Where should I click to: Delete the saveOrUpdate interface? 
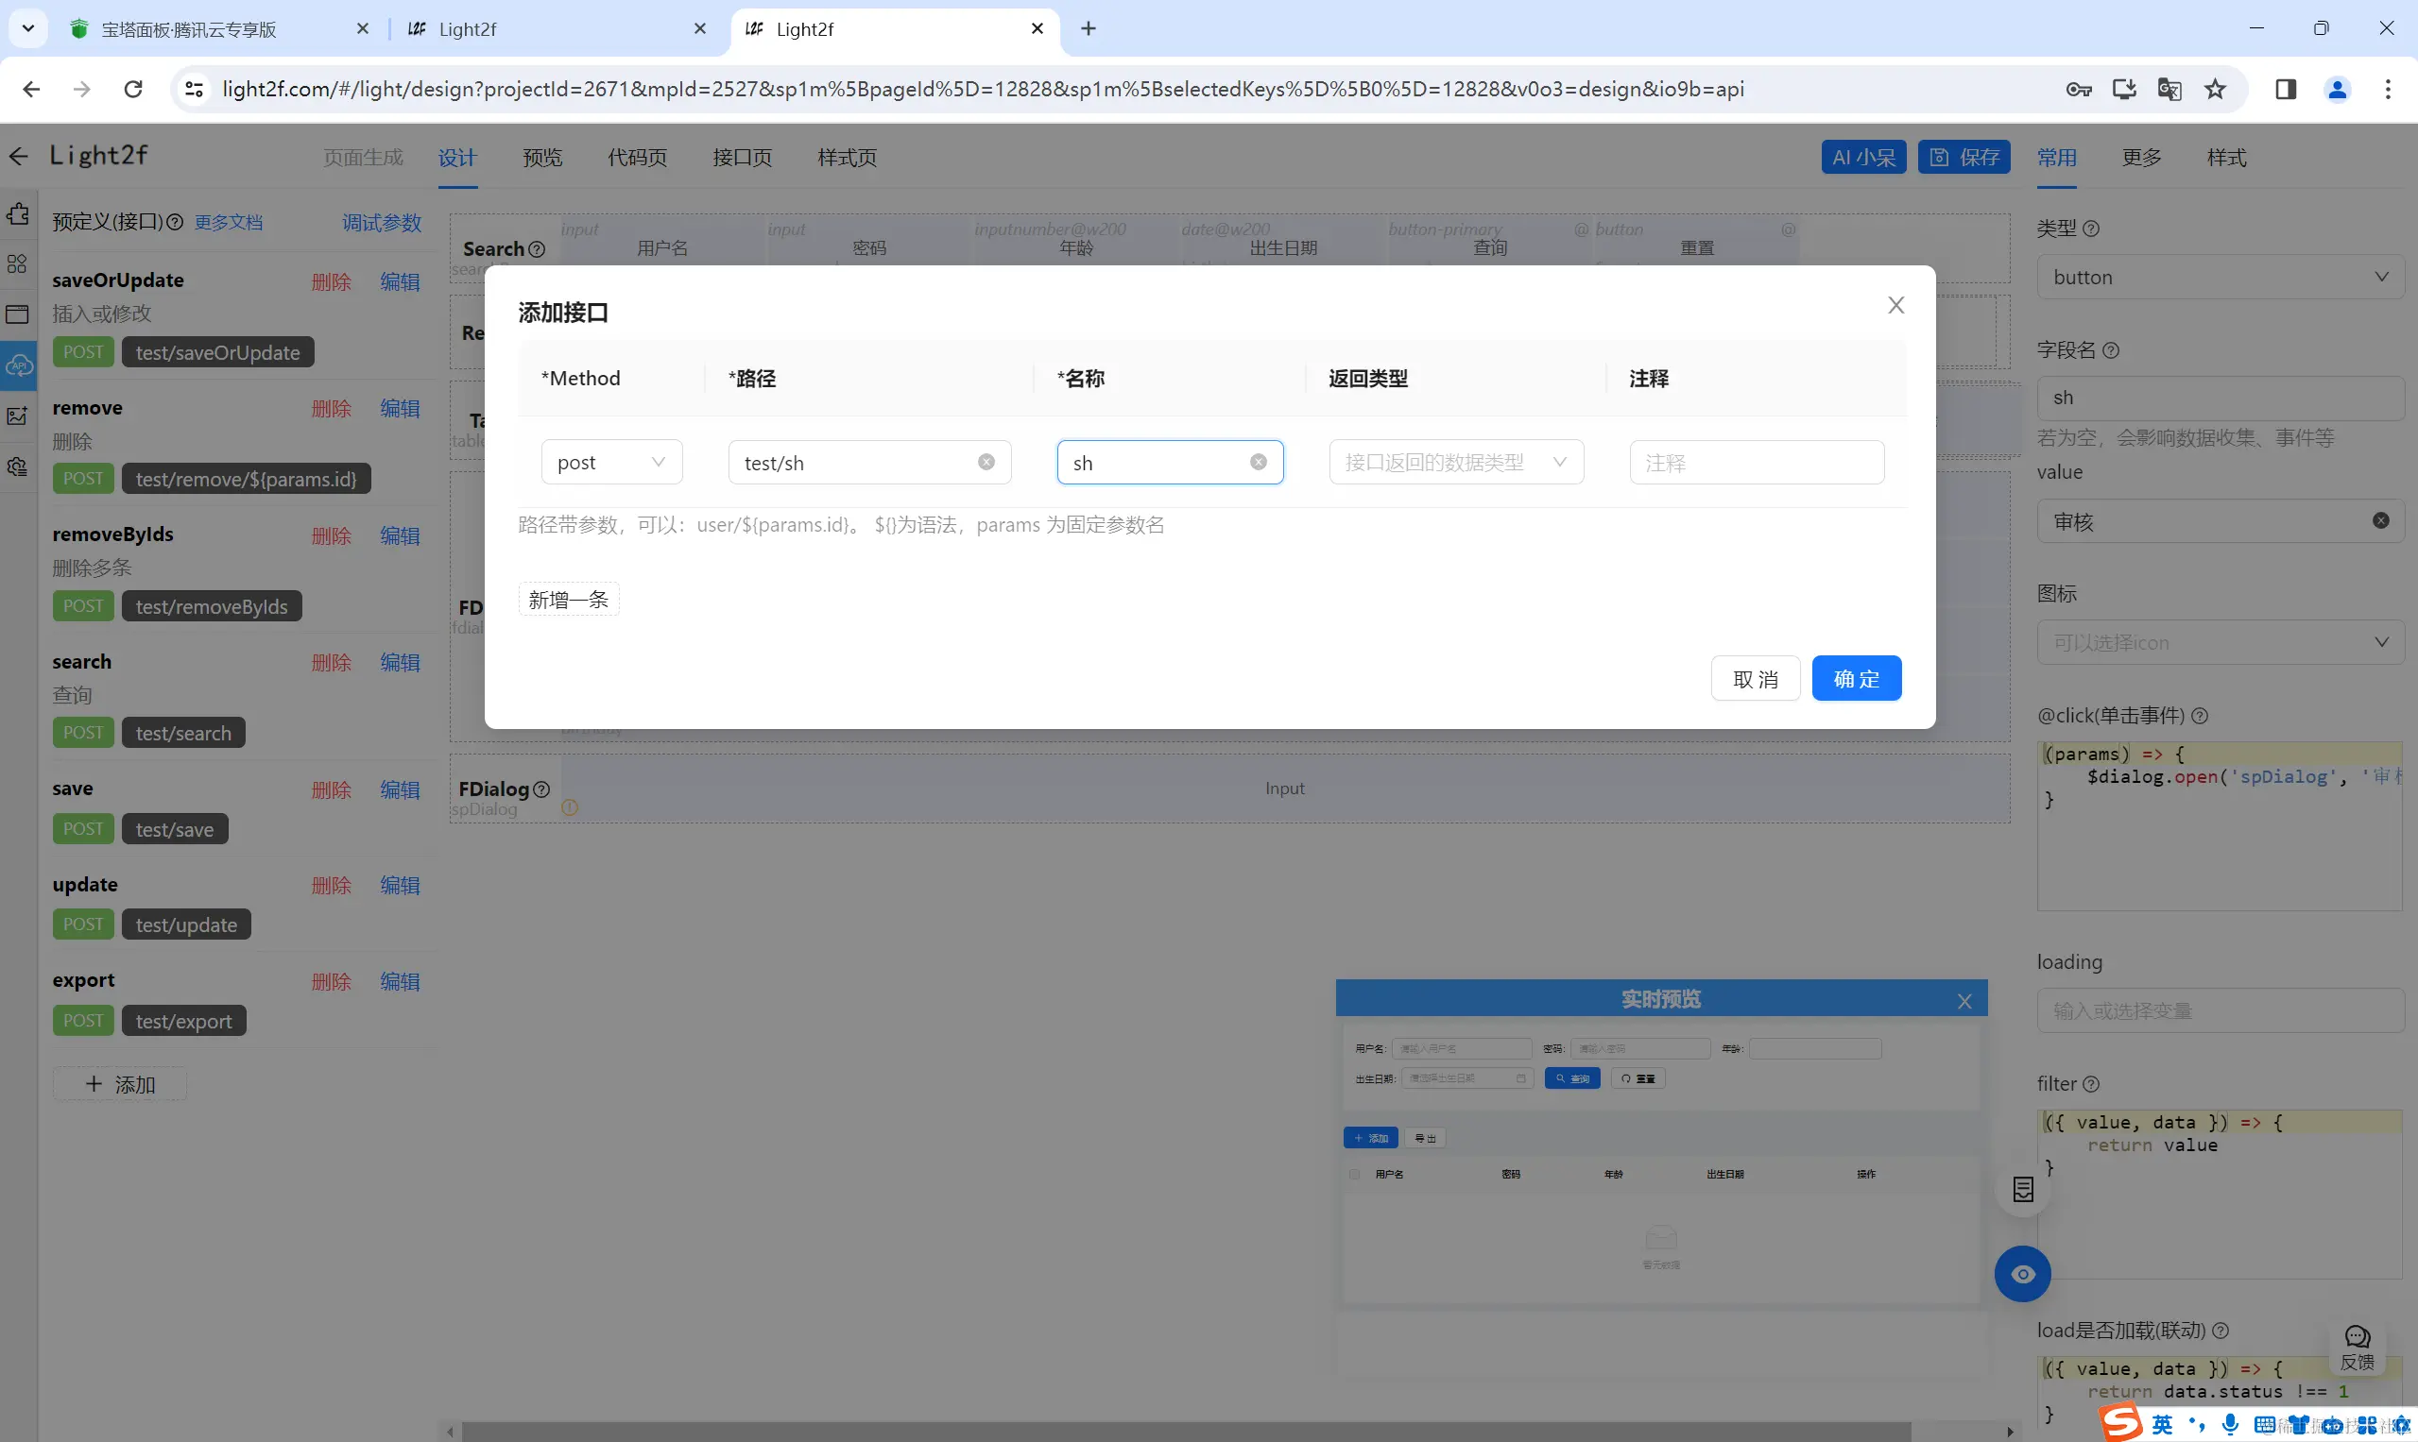click(332, 281)
